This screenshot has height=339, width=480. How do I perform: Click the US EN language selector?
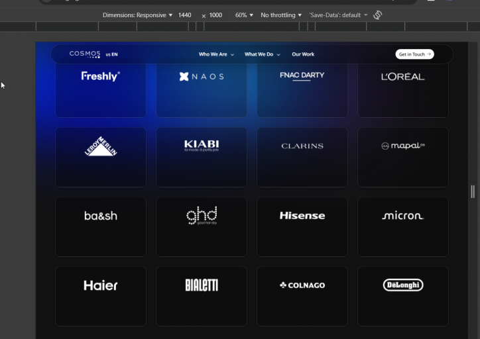112,54
